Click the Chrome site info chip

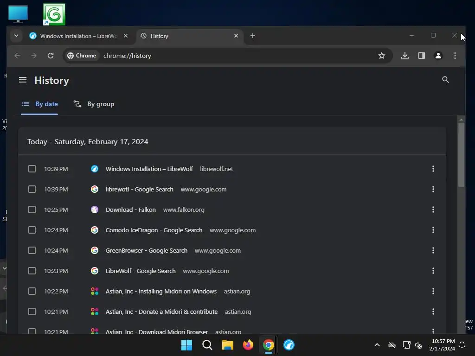(82, 56)
